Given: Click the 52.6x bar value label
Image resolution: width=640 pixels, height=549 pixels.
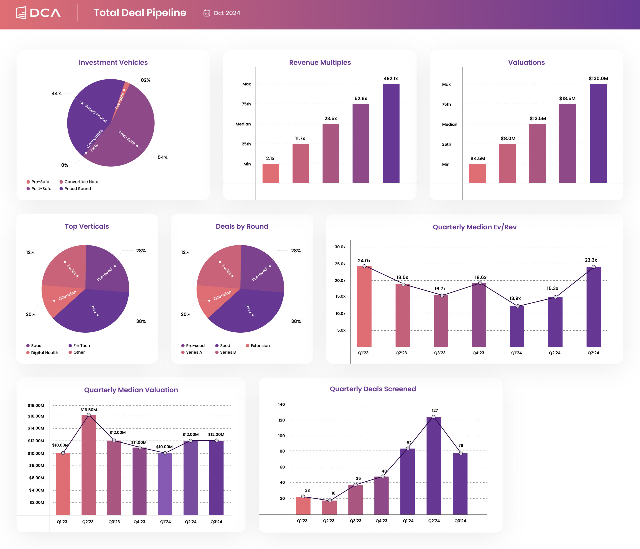Looking at the screenshot, I should [361, 98].
